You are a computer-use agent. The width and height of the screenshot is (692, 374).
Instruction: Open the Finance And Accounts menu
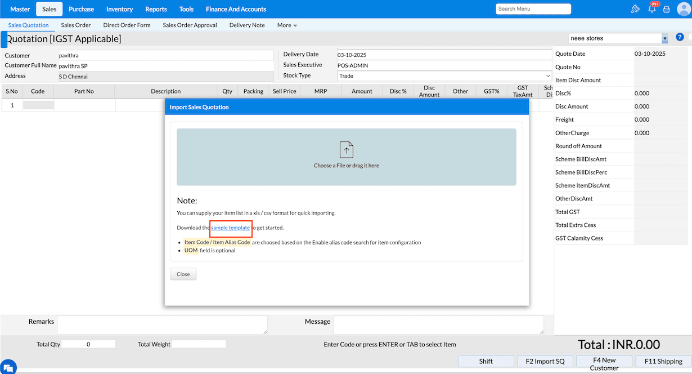click(236, 9)
